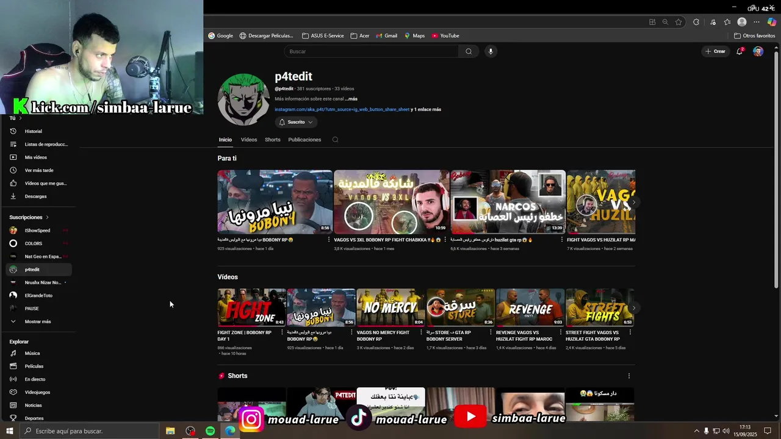Viewport: 781px width, 439px height.
Task: Open Windows Start menu
Action: (9, 431)
